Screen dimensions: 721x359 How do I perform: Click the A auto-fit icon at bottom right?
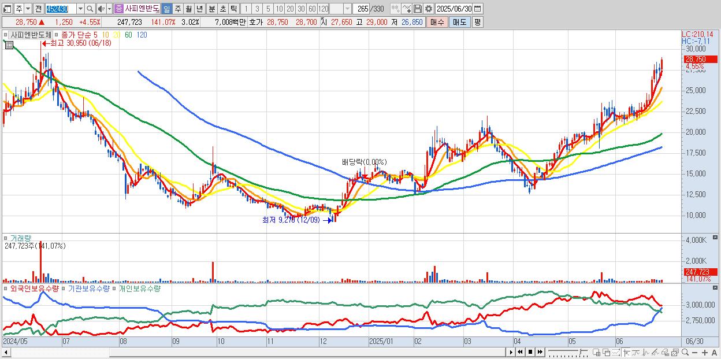click(715, 353)
